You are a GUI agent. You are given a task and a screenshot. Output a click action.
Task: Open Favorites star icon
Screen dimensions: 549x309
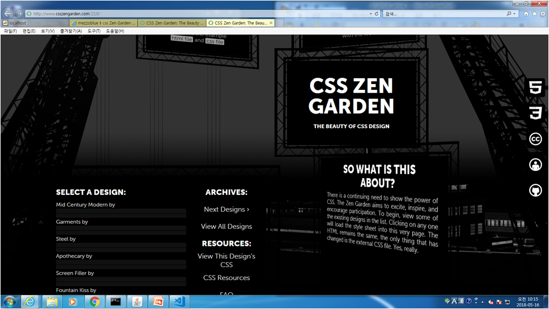pyautogui.click(x=535, y=14)
